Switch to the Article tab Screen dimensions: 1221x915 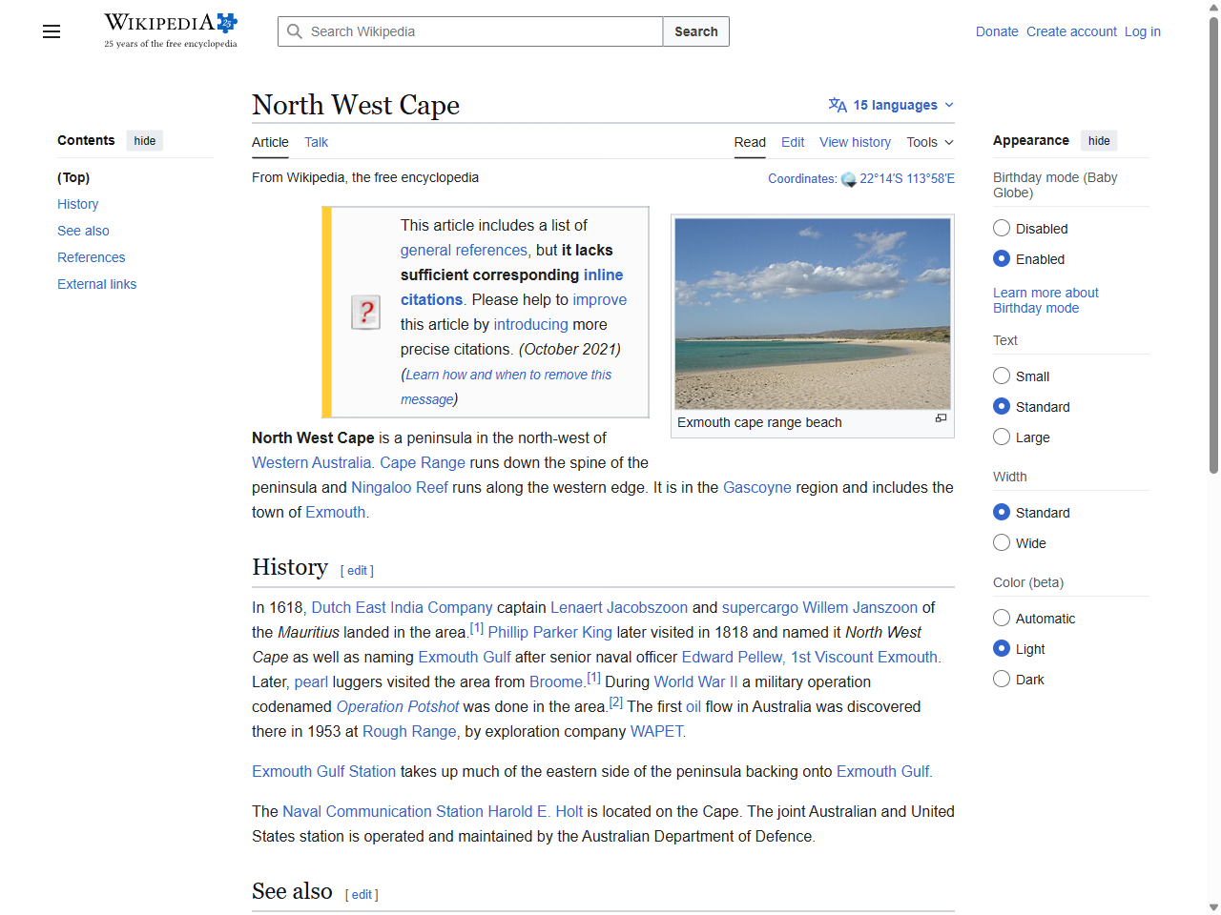coord(270,142)
